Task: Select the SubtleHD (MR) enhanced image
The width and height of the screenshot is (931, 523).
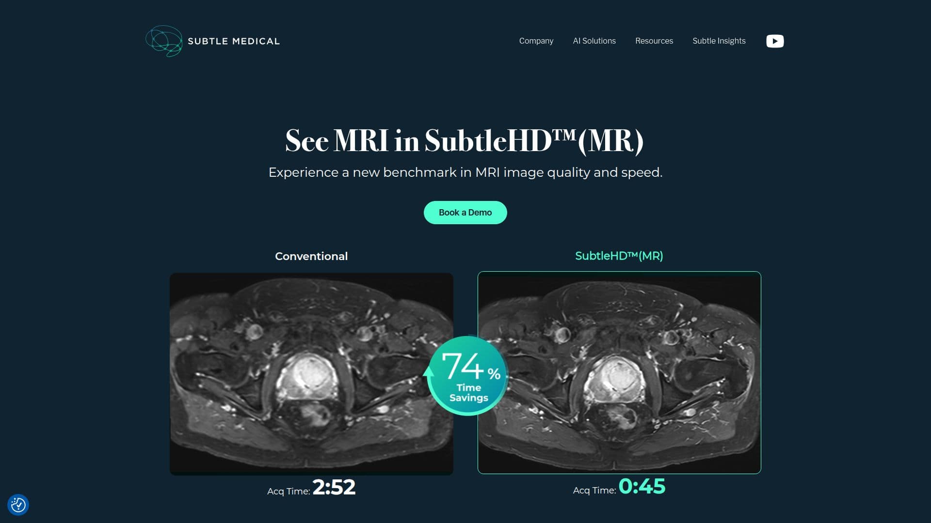Action: coord(619,372)
